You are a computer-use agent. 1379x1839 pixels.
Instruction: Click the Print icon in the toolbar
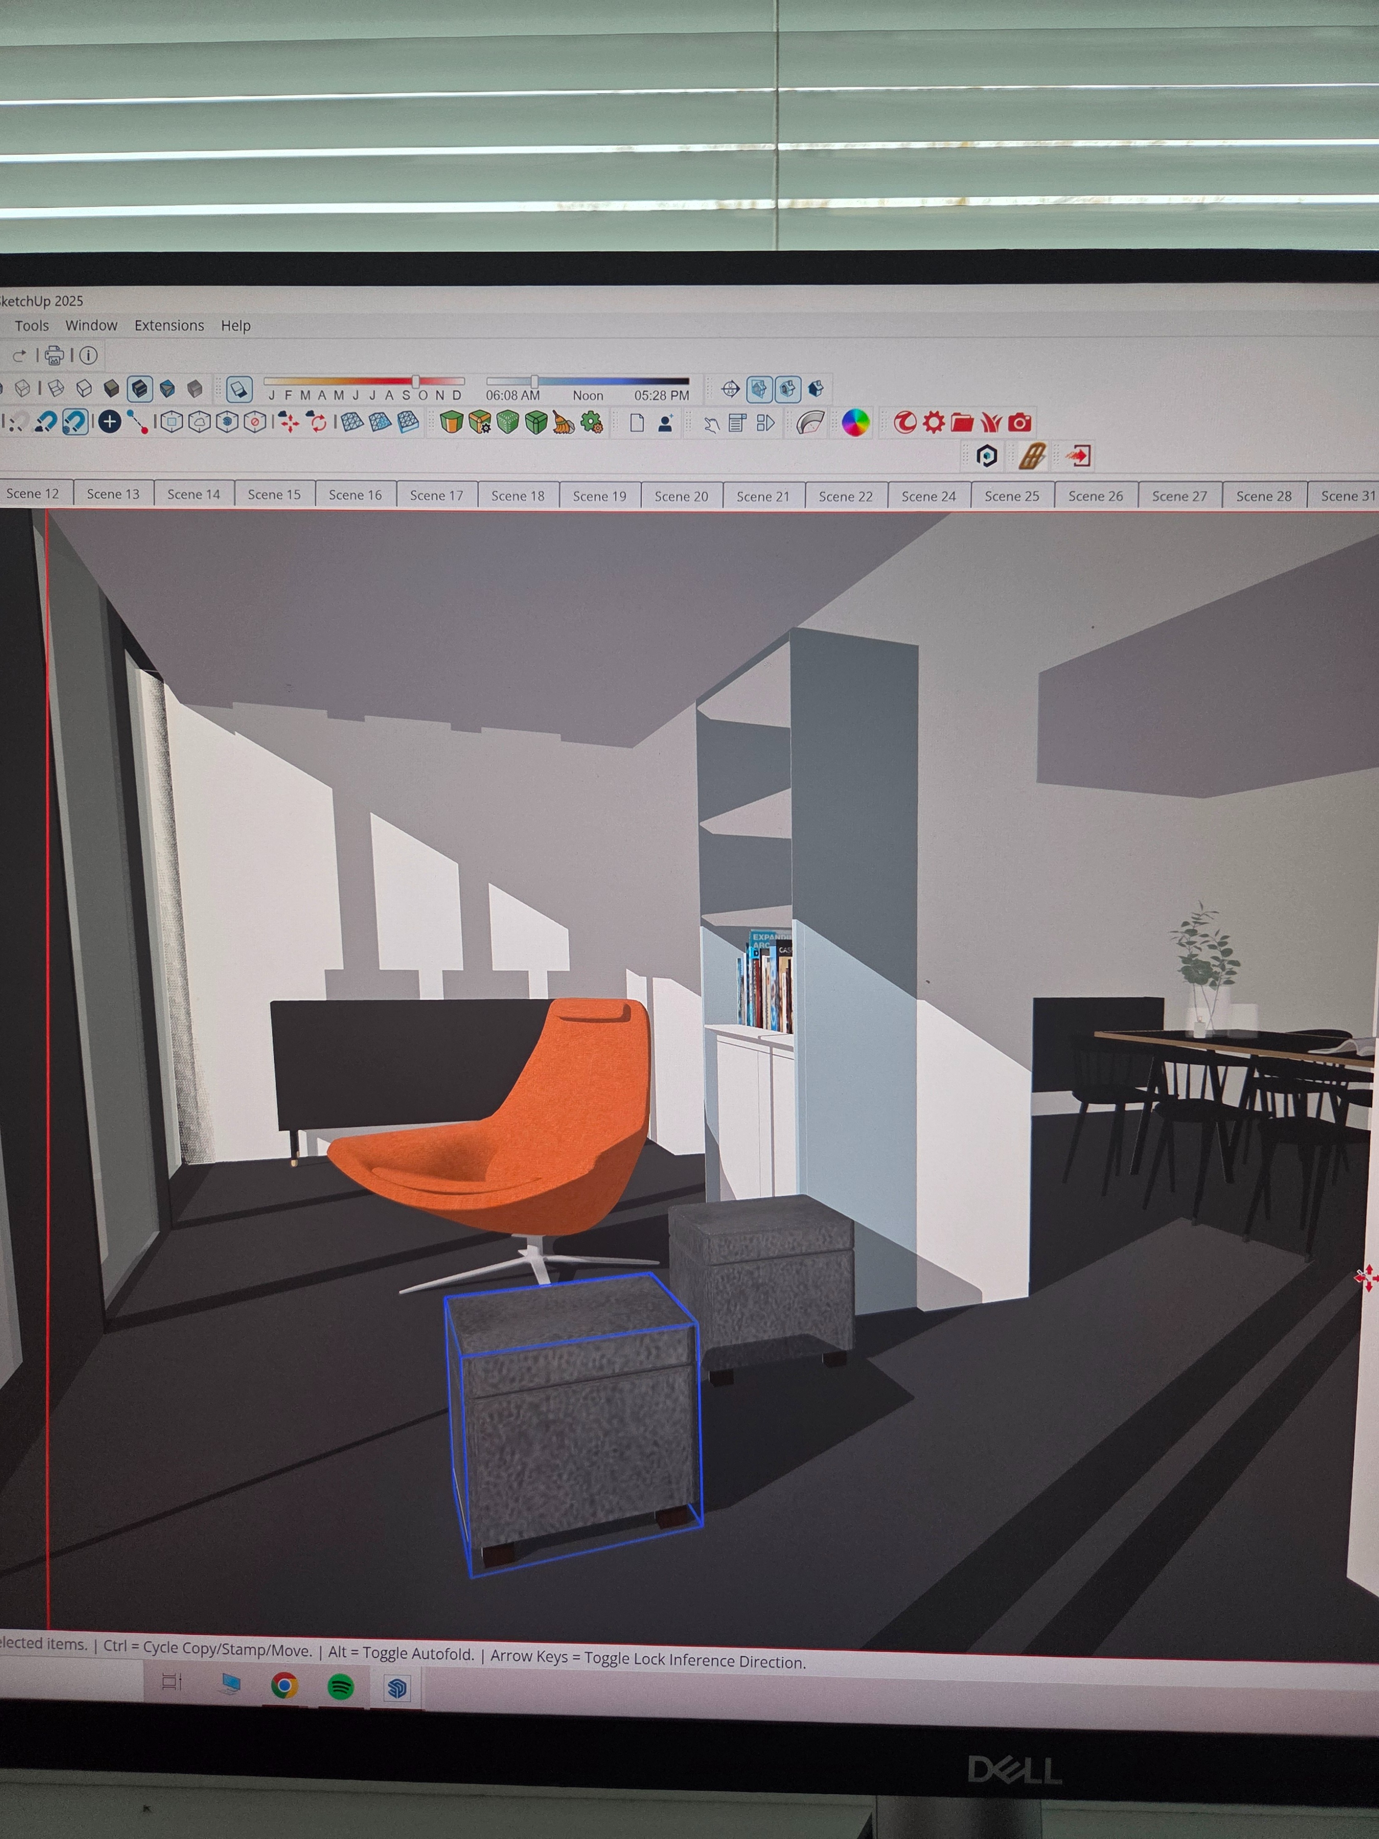pyautogui.click(x=54, y=356)
